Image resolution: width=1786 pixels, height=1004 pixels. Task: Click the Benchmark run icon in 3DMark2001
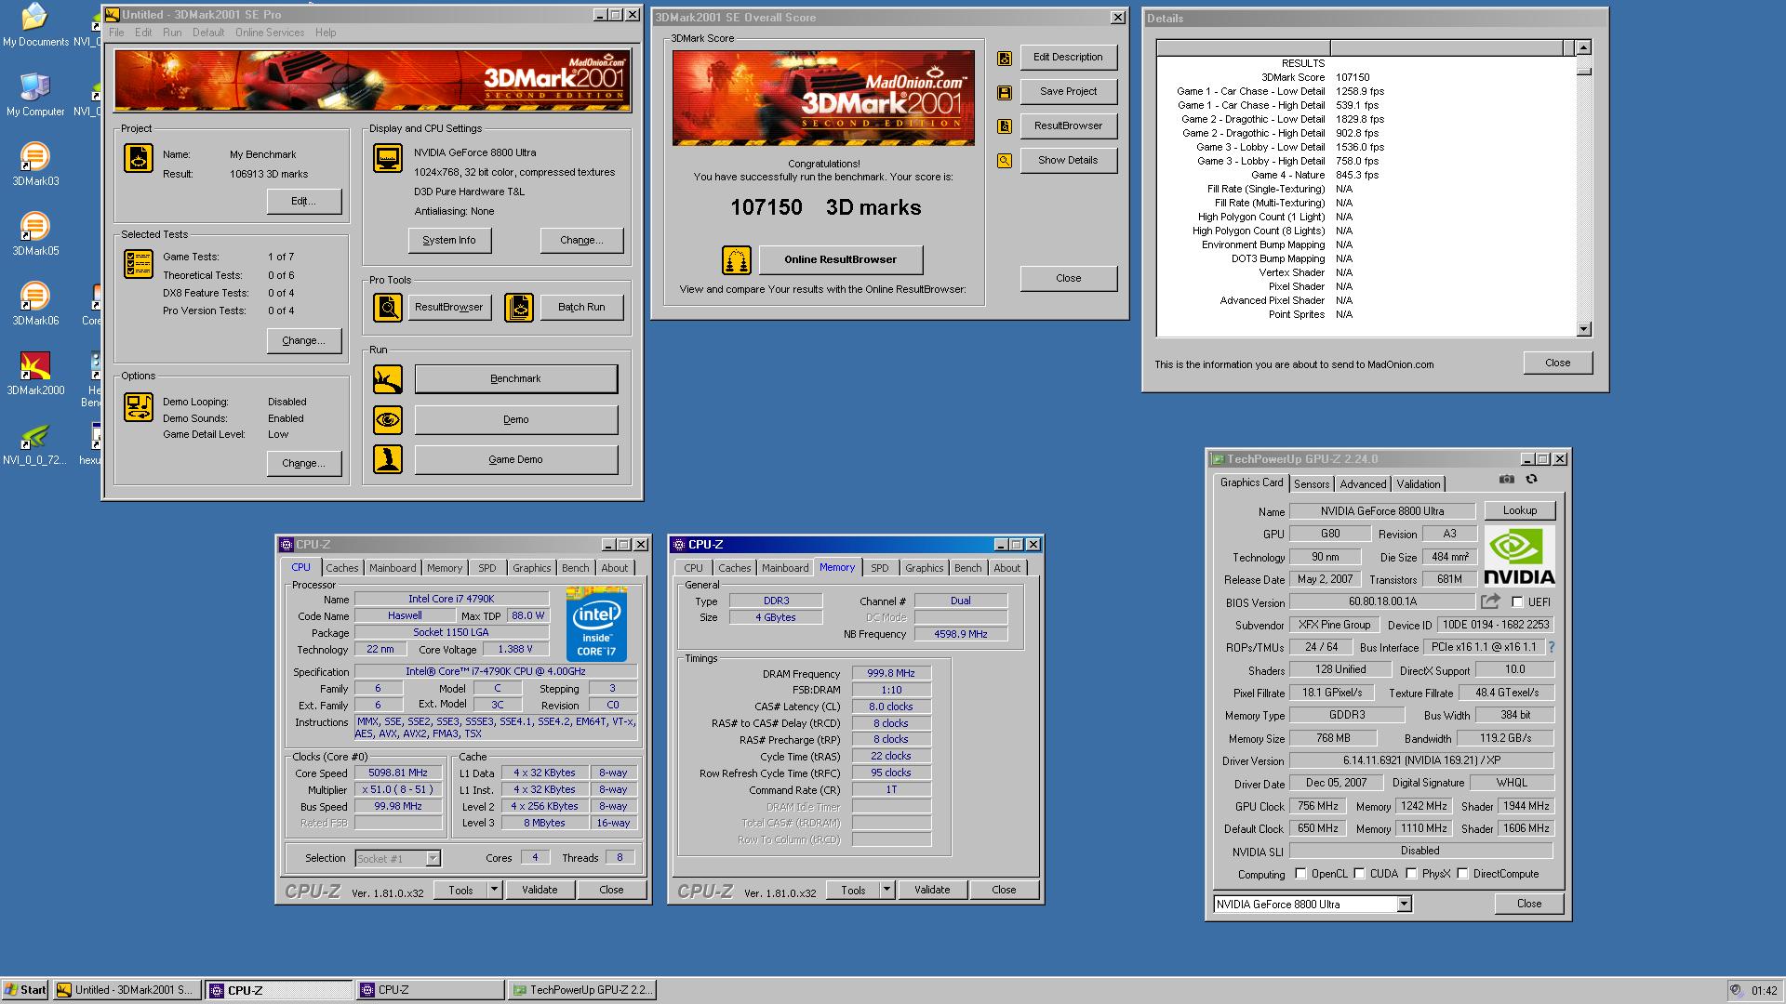(388, 379)
